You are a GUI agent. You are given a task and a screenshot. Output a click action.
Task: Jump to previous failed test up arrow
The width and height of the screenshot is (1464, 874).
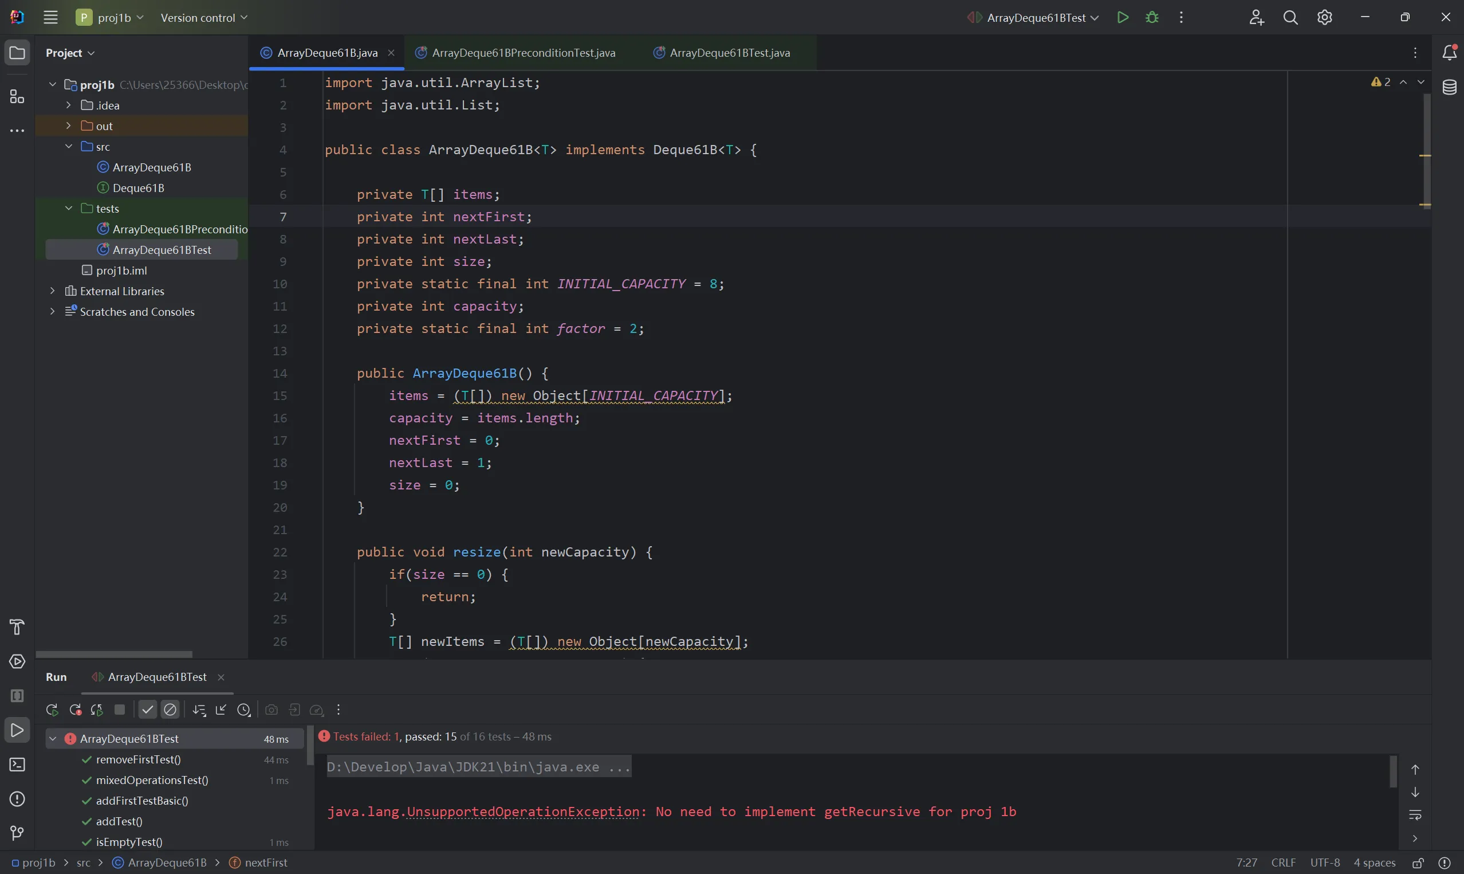pyautogui.click(x=1415, y=769)
